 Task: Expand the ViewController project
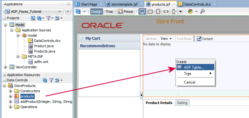6,67
